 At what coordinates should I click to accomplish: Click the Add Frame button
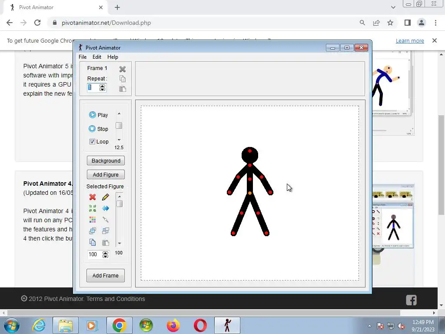[106, 275]
